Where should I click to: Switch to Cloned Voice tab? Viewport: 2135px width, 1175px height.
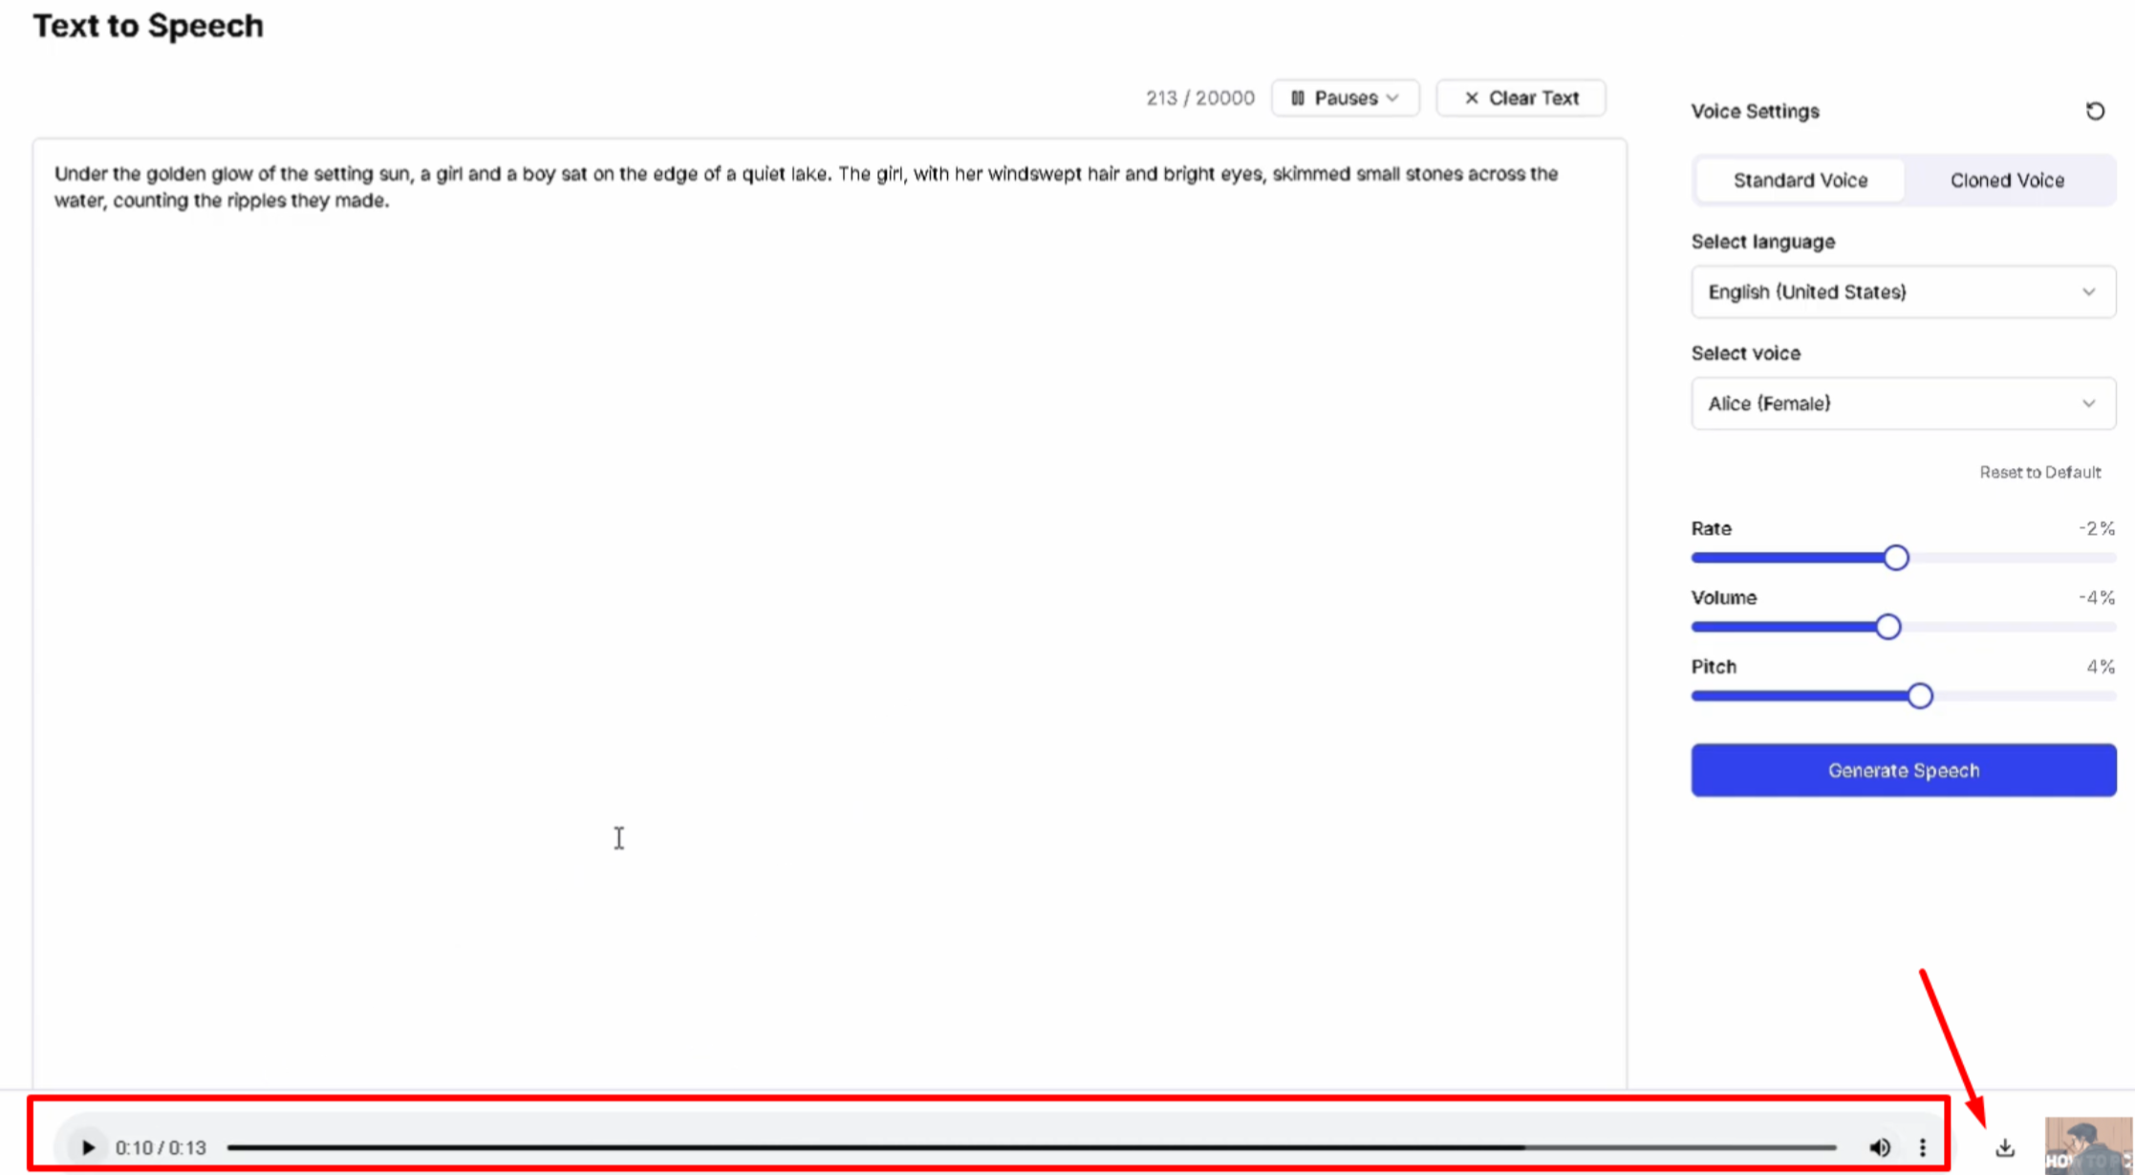pyautogui.click(x=2007, y=180)
